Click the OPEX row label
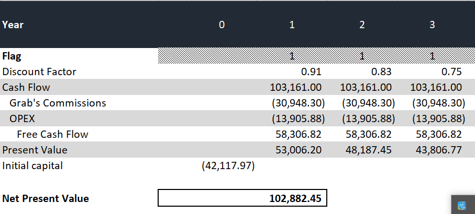 pyautogui.click(x=22, y=118)
